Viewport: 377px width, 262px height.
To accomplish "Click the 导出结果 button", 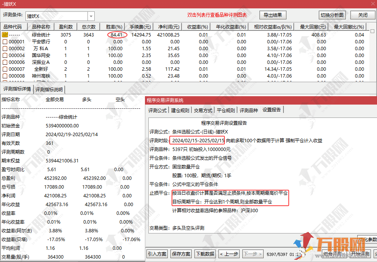I will (273, 15).
